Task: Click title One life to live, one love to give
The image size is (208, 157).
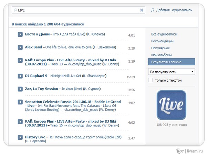Action: click(x=69, y=47)
